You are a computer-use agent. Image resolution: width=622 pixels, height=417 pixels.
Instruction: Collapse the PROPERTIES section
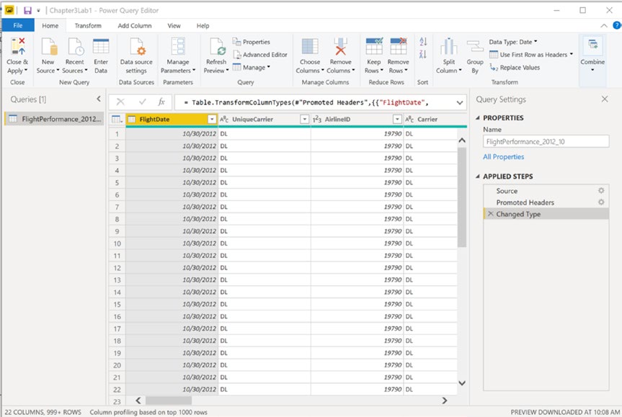478,117
